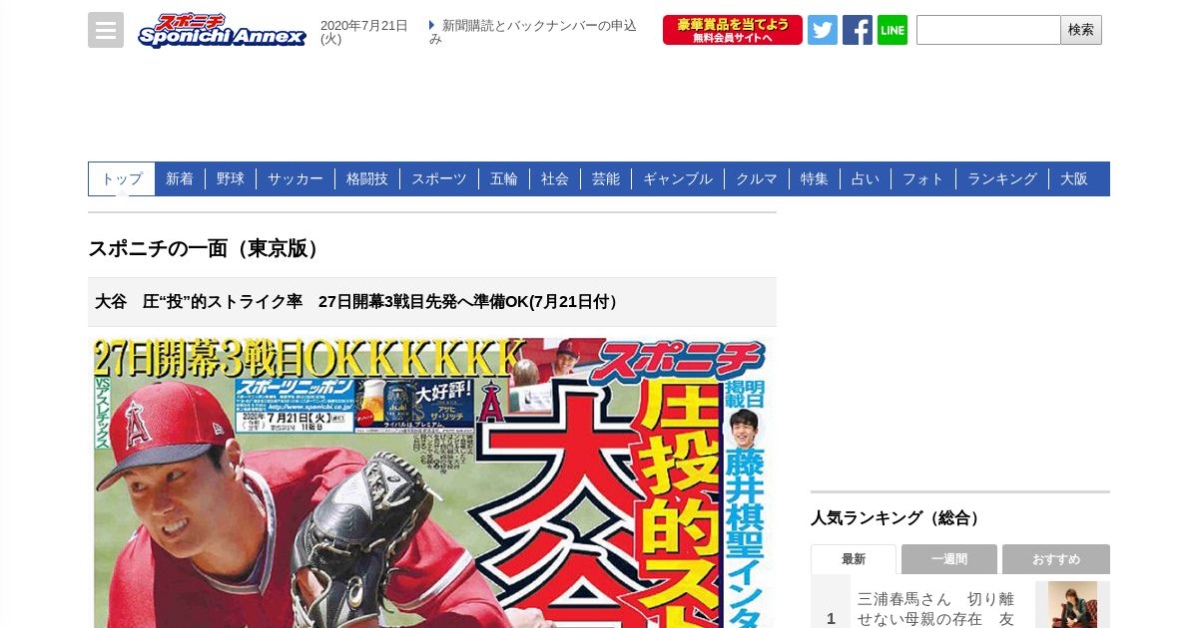Open the 大阪 section

coord(1074,178)
